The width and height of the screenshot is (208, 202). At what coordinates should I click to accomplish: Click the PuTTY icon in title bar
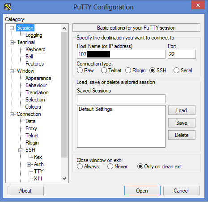pos(8,7)
